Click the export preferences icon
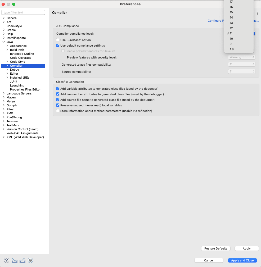Image resolution: width=261 pixels, height=267 pixels. (22, 260)
